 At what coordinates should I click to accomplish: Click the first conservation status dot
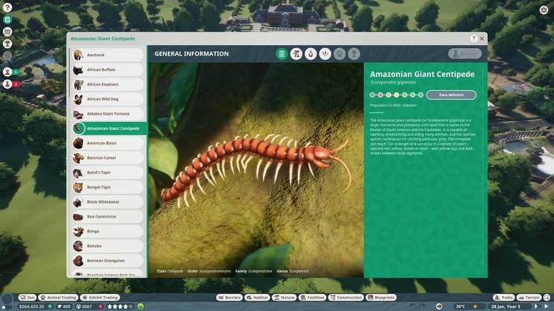click(x=372, y=95)
